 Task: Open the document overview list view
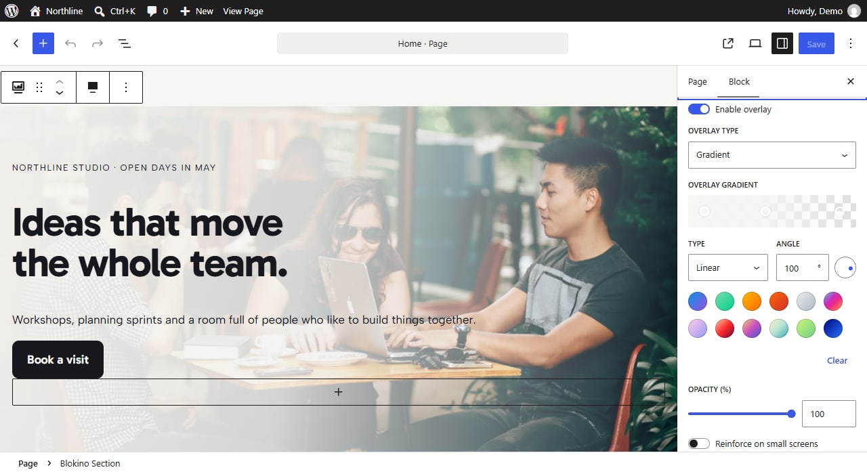pyautogui.click(x=125, y=43)
